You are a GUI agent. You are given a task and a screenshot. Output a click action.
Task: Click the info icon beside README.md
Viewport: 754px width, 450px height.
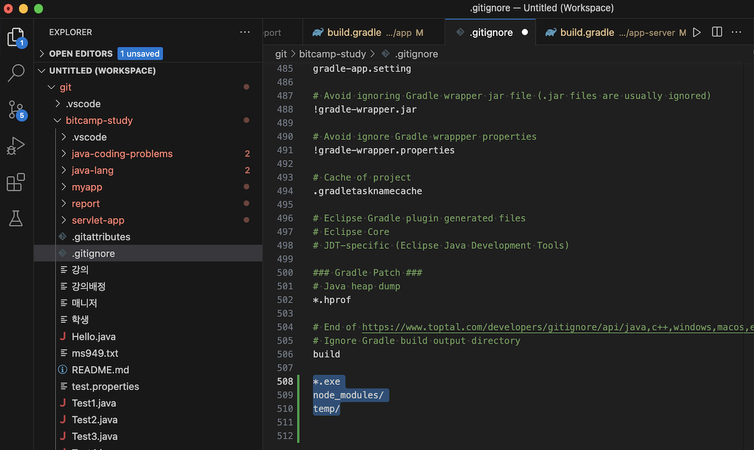[63, 369]
